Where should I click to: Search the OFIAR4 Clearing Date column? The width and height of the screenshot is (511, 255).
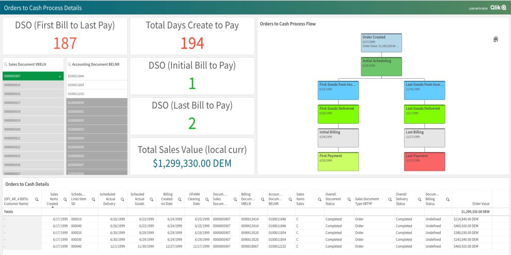207,199
